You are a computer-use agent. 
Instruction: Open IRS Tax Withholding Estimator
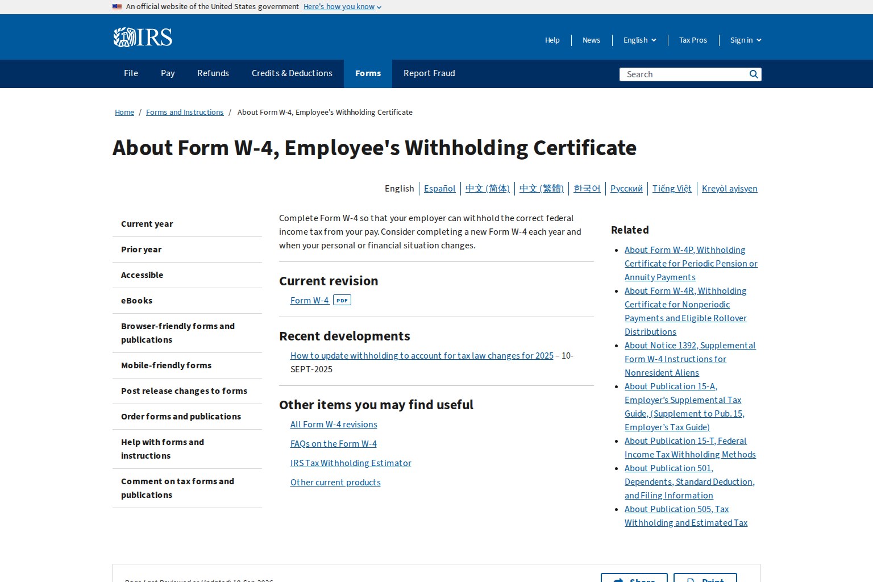351,463
